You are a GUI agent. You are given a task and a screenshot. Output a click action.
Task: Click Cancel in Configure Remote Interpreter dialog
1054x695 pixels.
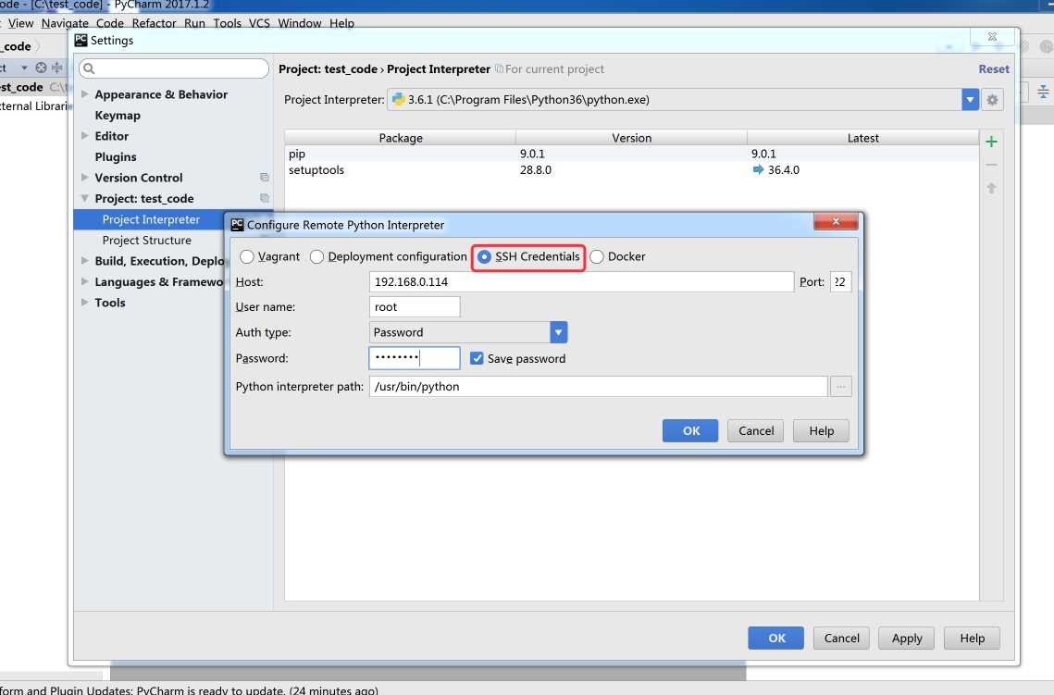point(755,431)
